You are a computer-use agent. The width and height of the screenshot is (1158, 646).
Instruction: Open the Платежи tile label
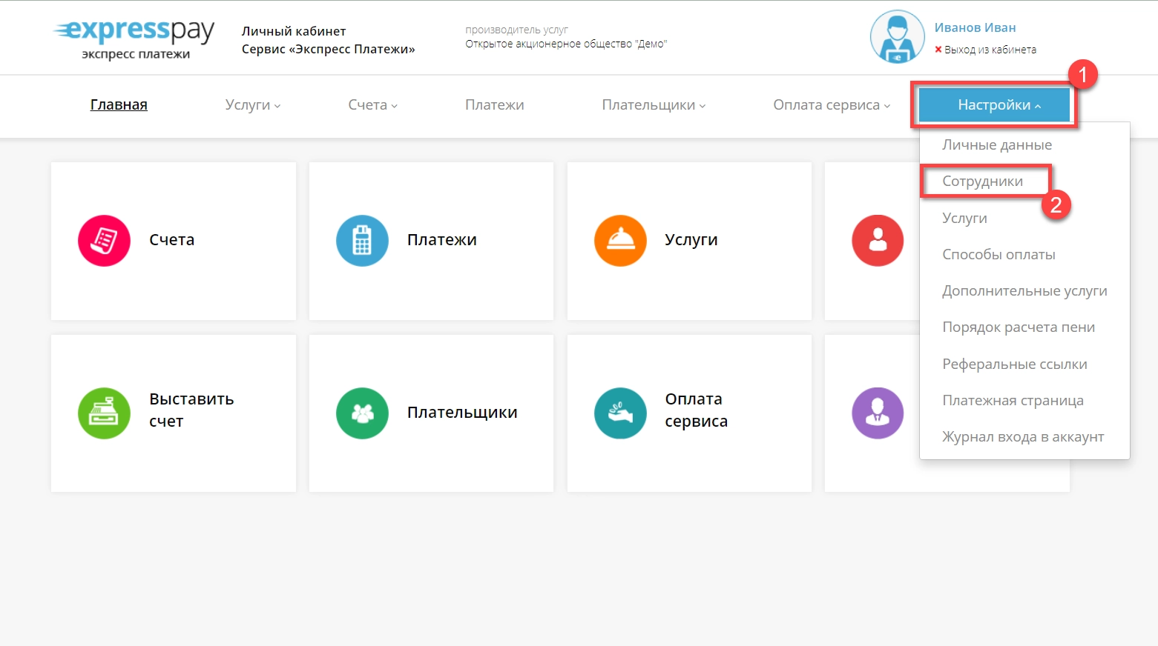(x=442, y=240)
